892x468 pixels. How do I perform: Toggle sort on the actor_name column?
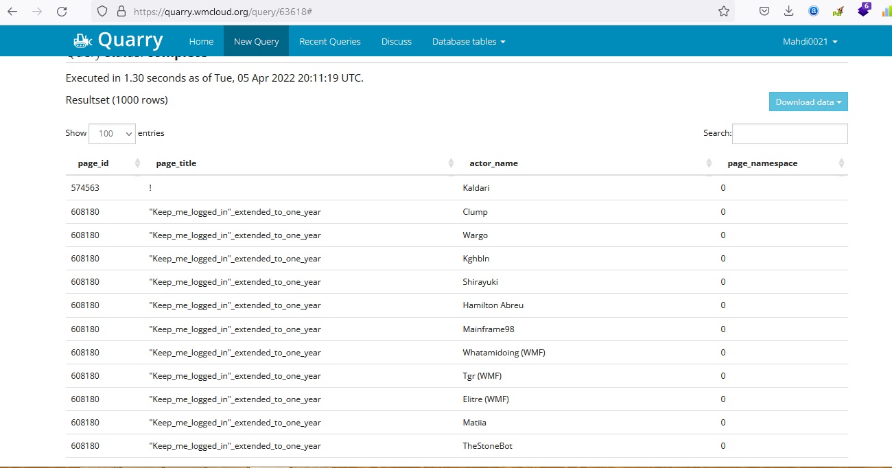coord(709,163)
